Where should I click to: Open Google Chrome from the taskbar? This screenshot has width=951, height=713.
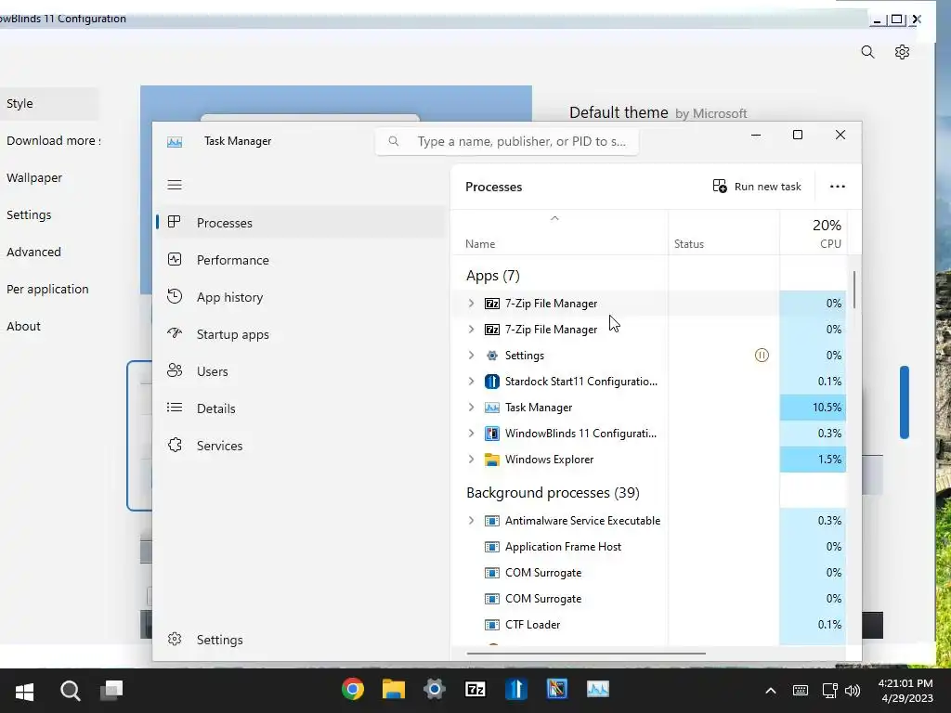353,690
